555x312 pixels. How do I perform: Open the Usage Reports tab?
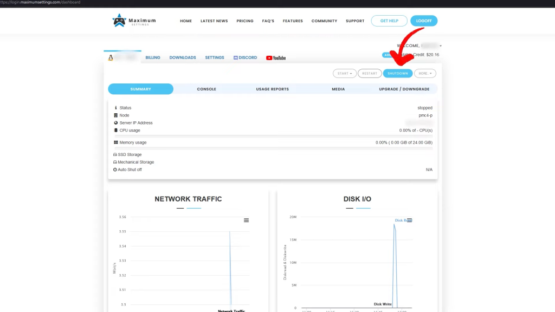tap(272, 89)
